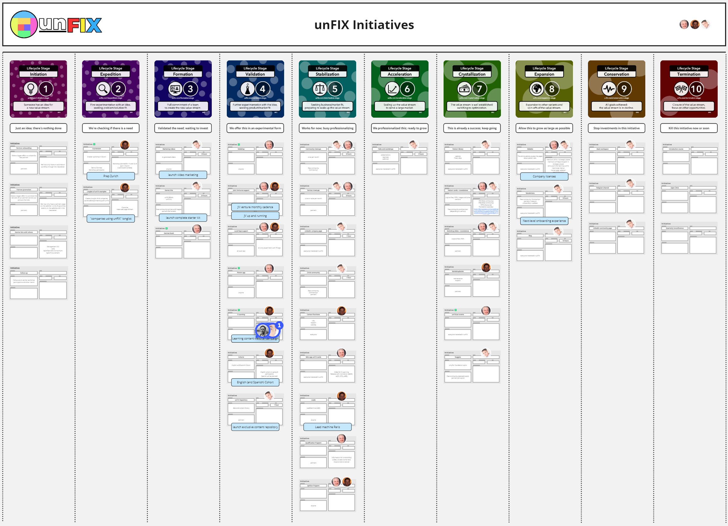
Task: Click the lightbulb icon on the Initiation card
Action: click(31, 89)
